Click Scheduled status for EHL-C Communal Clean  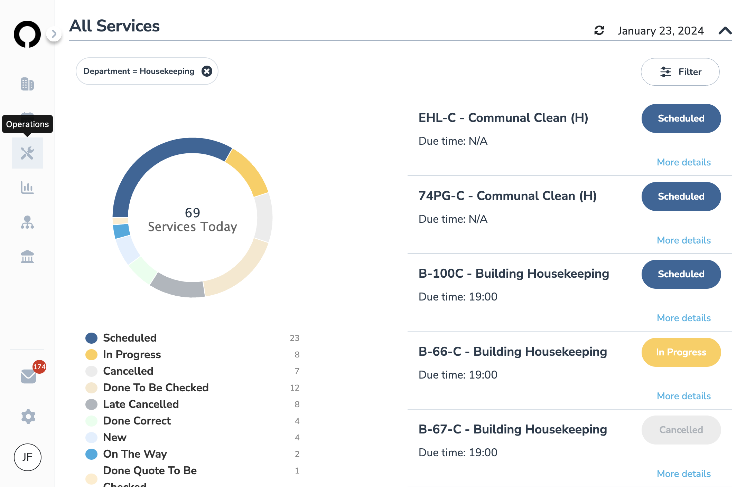[x=681, y=118]
